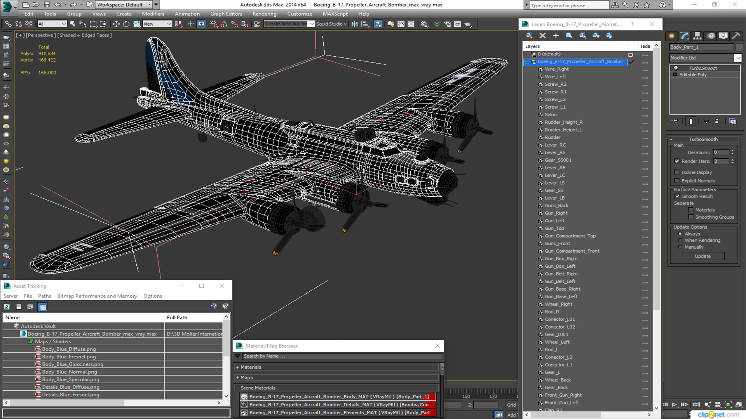Collapse the Scene Materials rollout
Viewport: 746px width, 419px height.
(336, 388)
